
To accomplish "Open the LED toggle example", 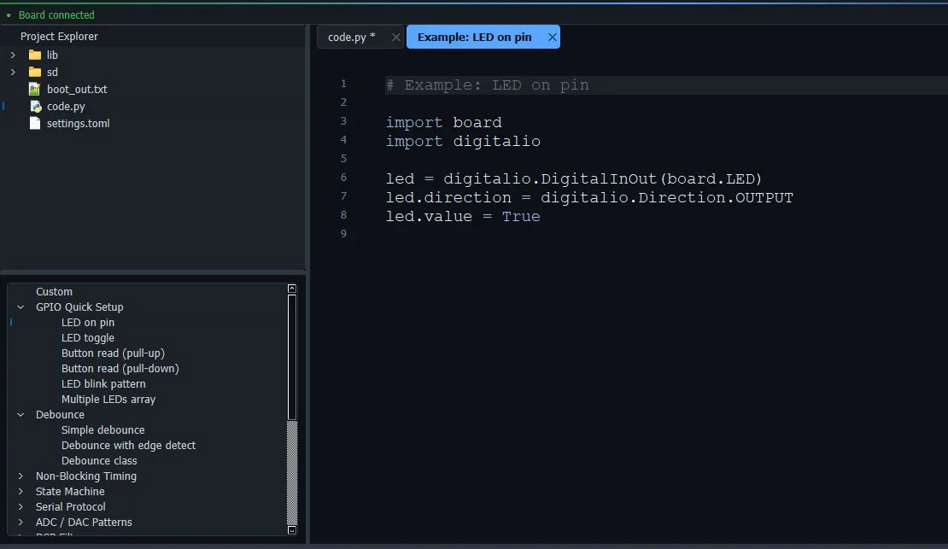I will 88,338.
